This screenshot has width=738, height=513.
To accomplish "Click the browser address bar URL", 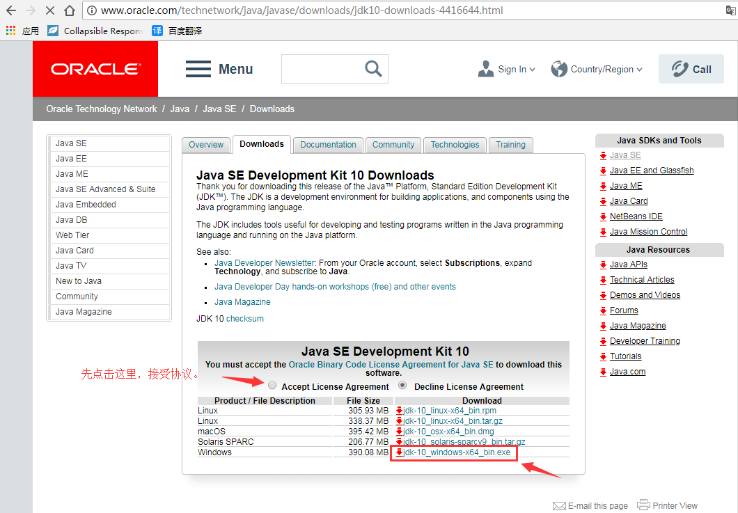I will coord(301,10).
